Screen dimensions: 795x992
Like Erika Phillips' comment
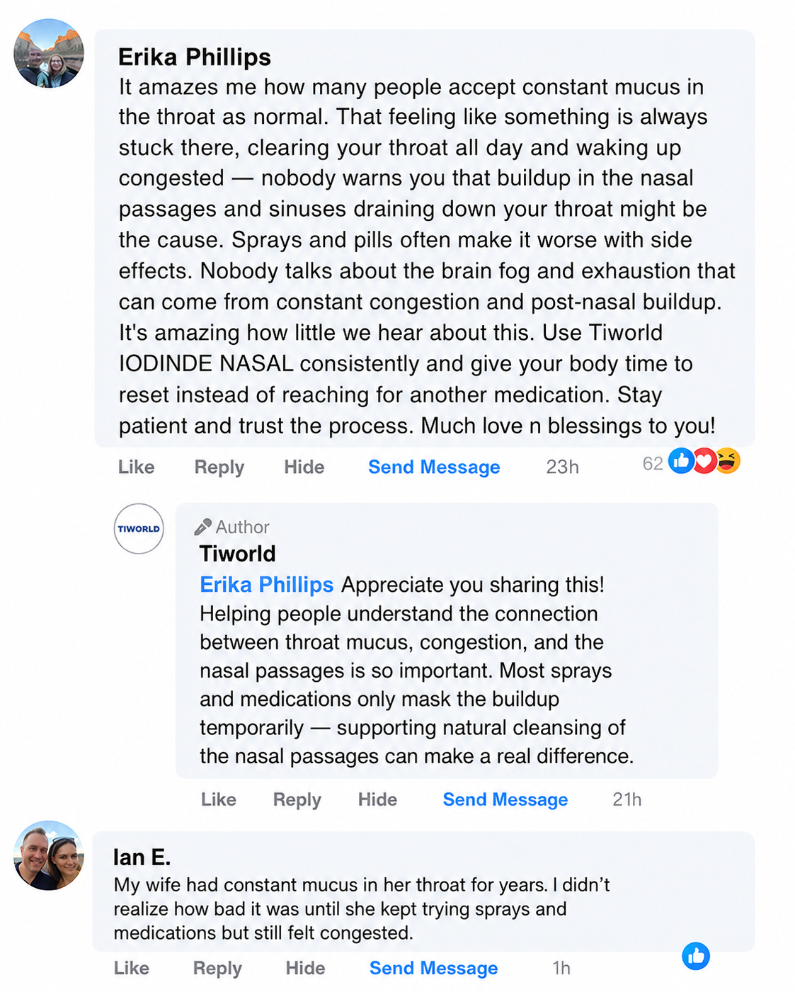click(x=136, y=467)
